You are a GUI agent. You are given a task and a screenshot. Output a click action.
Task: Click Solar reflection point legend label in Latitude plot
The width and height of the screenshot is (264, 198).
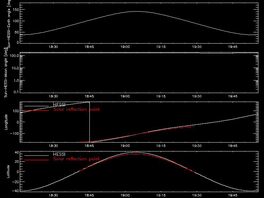click(x=76, y=159)
